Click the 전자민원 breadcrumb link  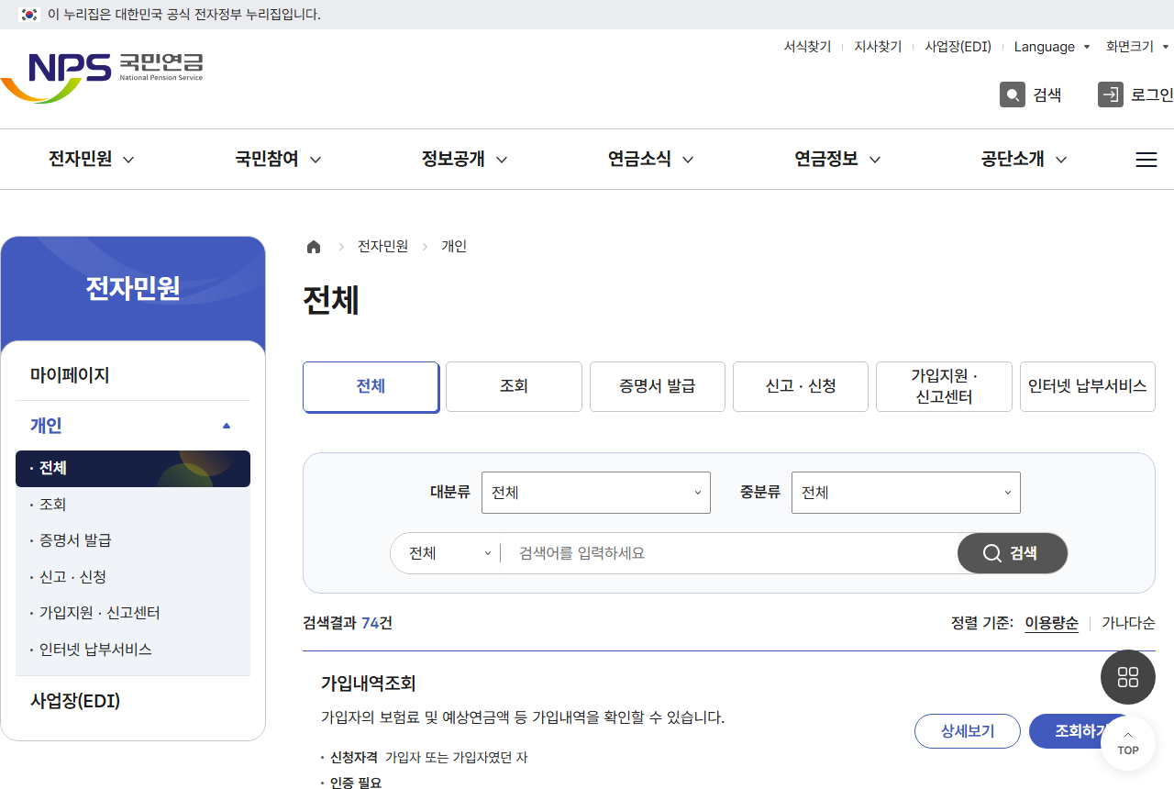pyautogui.click(x=382, y=247)
